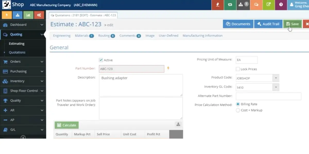Click the download icon above price table
309x154 pixels.
[x=178, y=124]
